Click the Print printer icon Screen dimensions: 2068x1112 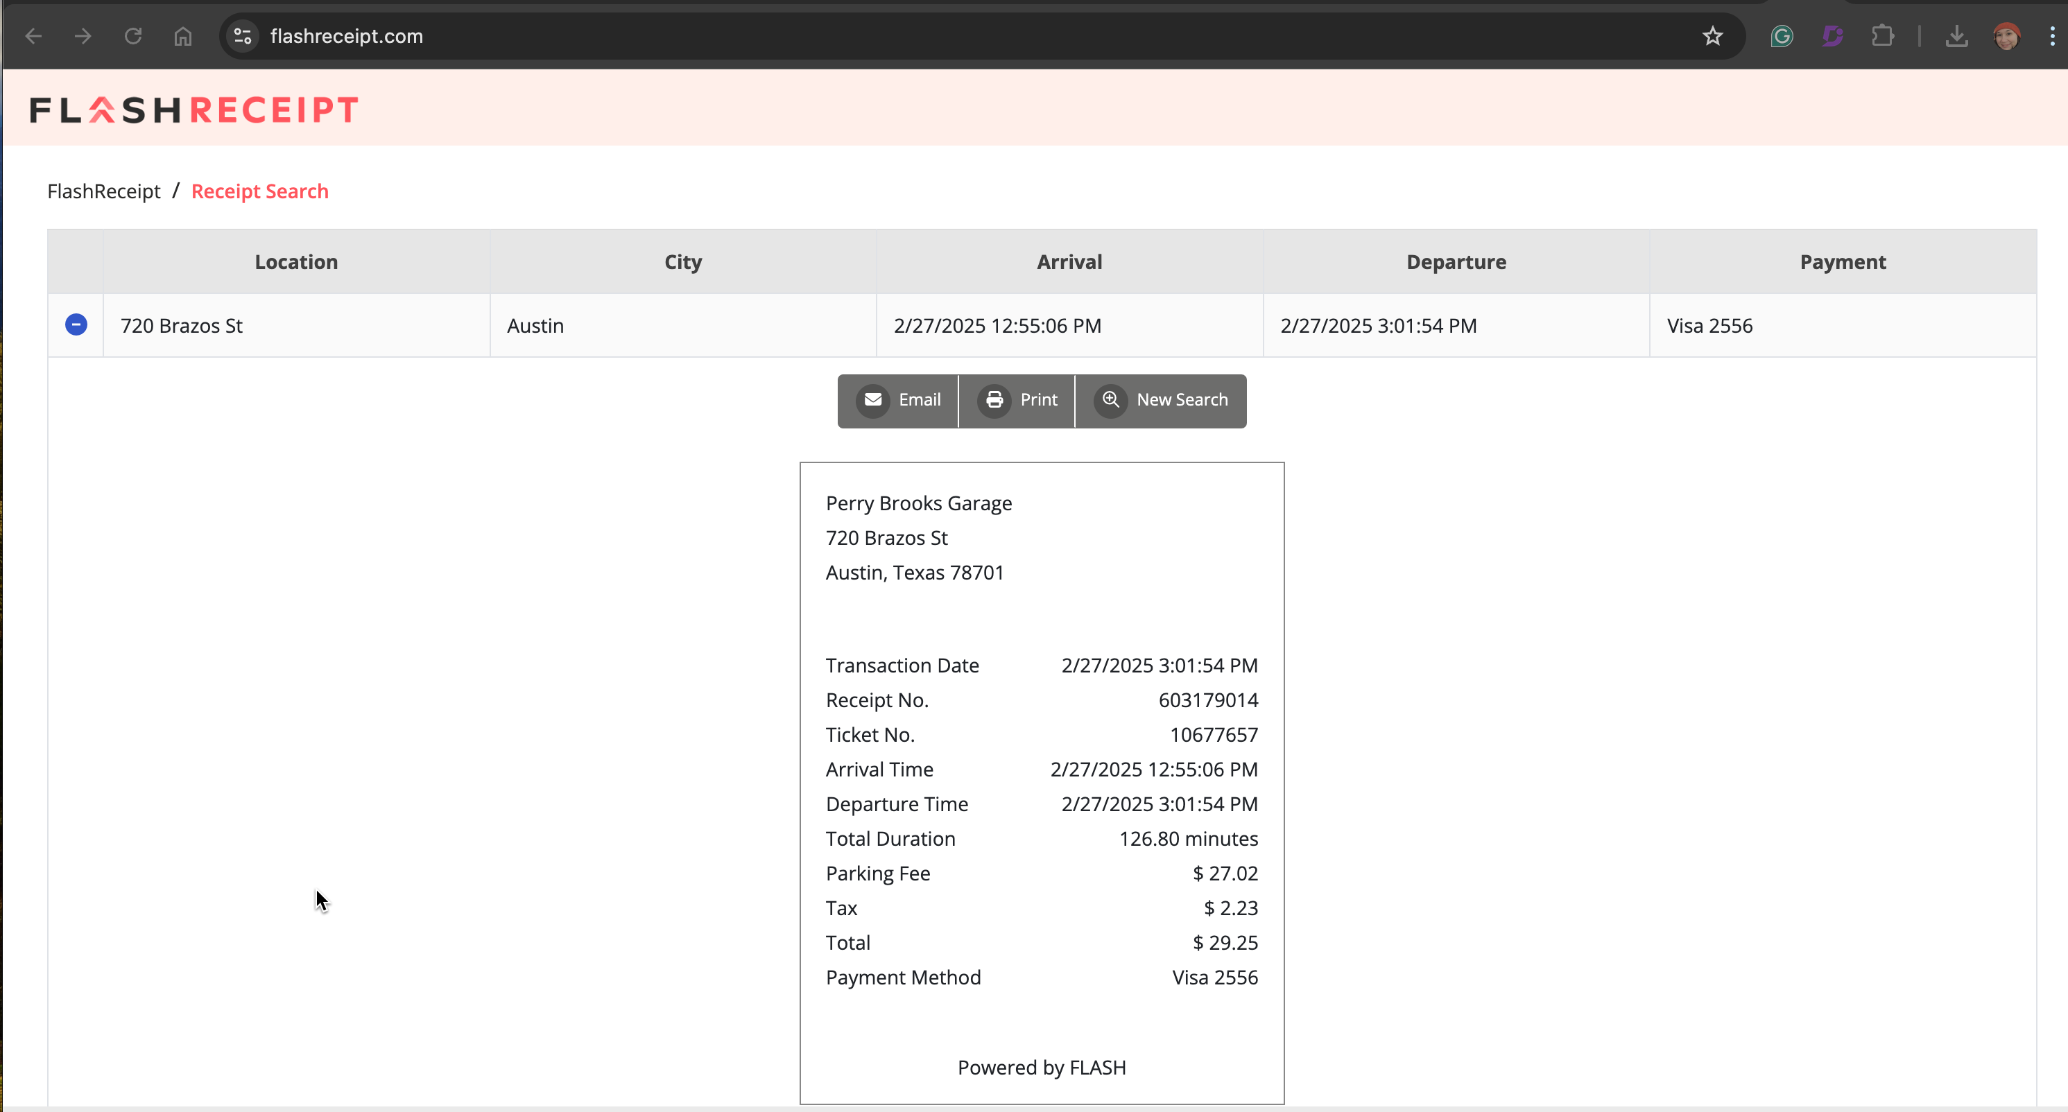click(x=994, y=399)
